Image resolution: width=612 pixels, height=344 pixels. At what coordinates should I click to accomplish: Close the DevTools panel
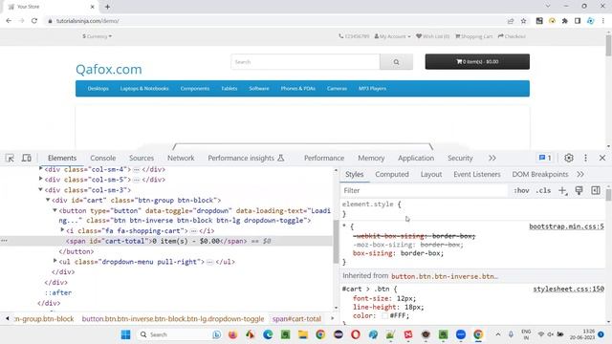point(602,158)
